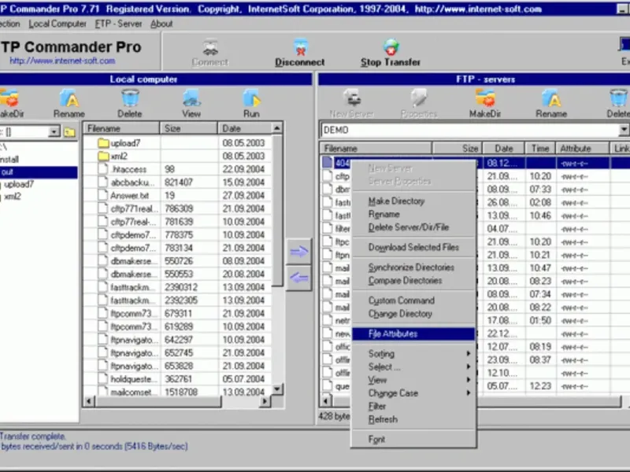Click local list horizontal scrollbar left arrow
The width and height of the screenshot is (630, 472).
(89, 401)
